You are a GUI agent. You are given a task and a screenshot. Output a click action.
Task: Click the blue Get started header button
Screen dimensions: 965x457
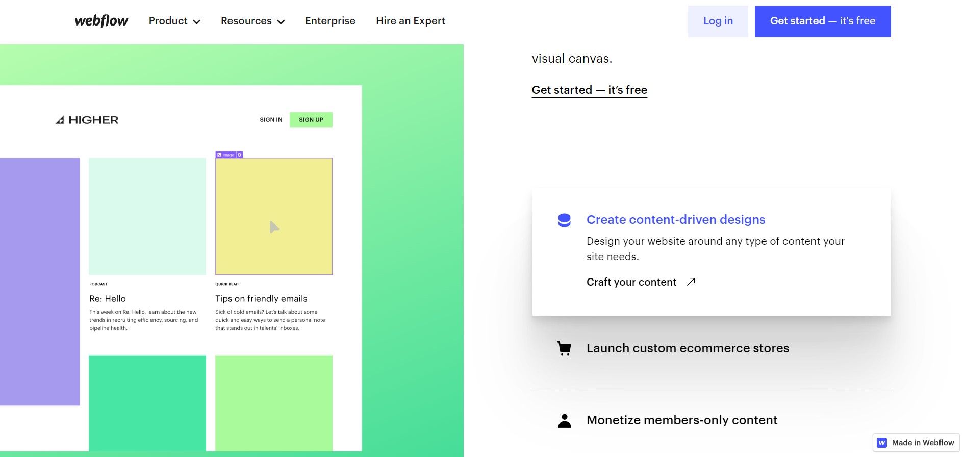[x=822, y=21]
